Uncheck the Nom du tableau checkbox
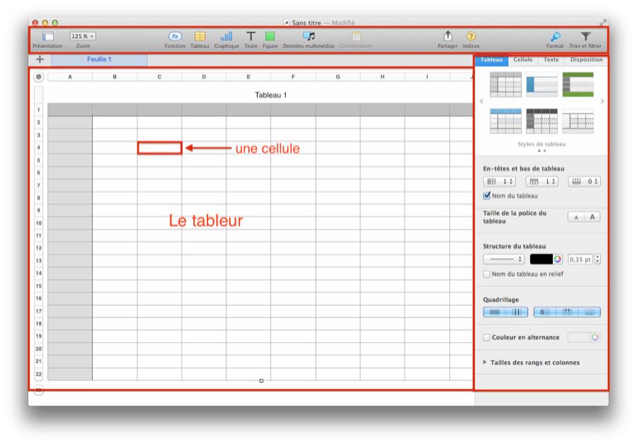 [x=487, y=196]
